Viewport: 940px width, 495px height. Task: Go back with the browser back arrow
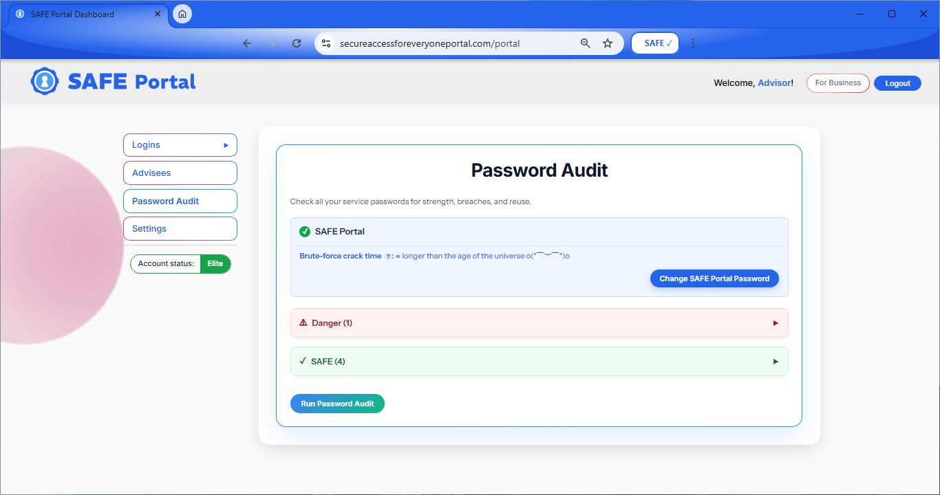[x=247, y=43]
